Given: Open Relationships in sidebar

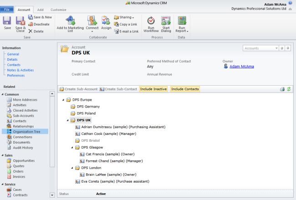Looking at the screenshot, I should (x=20, y=126).
